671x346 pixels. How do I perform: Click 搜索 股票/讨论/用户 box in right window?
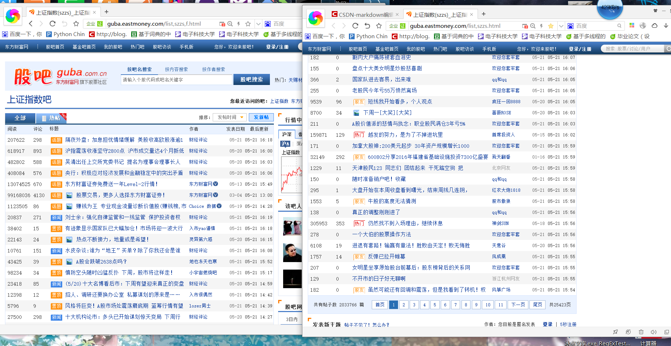point(633,49)
